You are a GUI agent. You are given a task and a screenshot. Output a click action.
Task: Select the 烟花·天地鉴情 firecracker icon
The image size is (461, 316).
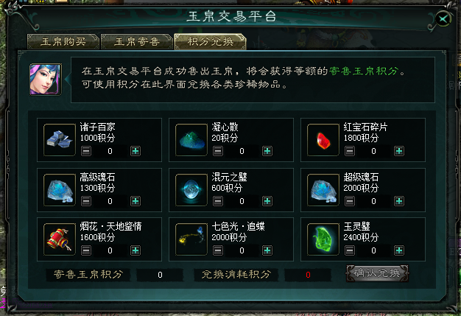point(60,239)
